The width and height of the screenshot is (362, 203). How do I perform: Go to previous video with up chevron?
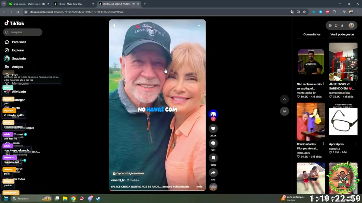click(285, 99)
